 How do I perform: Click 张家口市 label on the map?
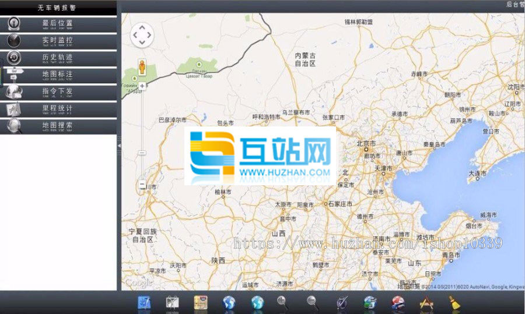[x=334, y=117]
